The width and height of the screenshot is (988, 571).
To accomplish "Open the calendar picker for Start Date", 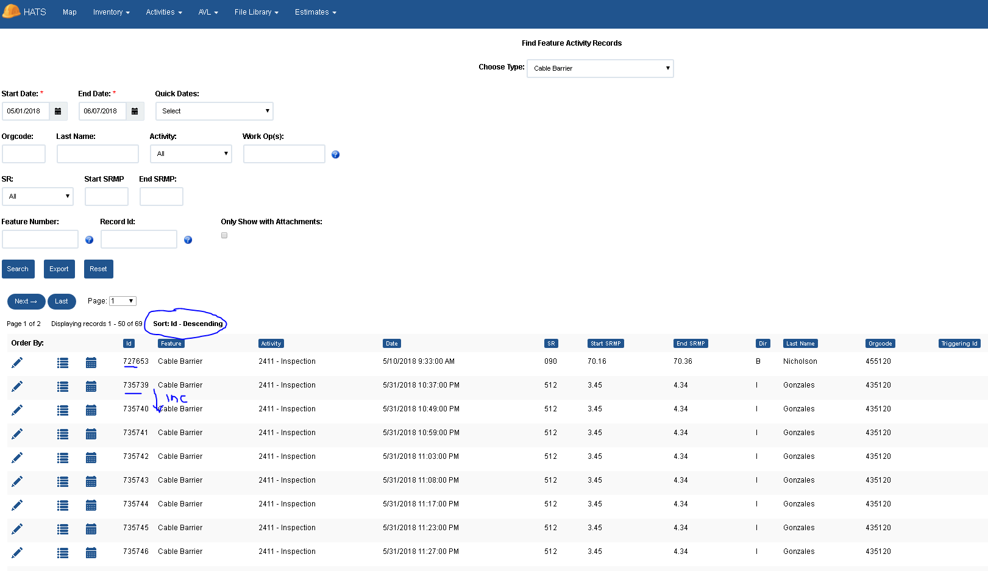I will pos(58,111).
